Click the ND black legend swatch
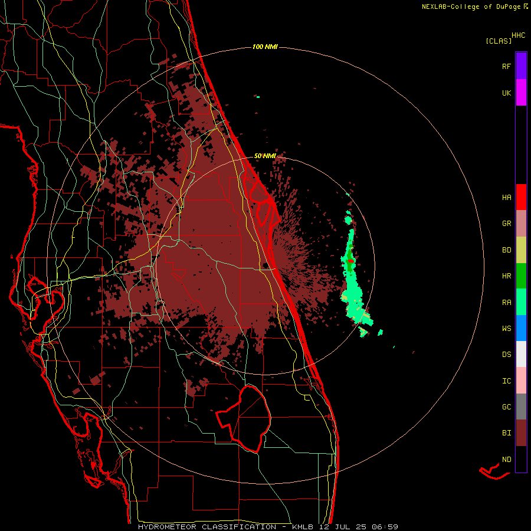This screenshot has height=531, width=531. 521,459
